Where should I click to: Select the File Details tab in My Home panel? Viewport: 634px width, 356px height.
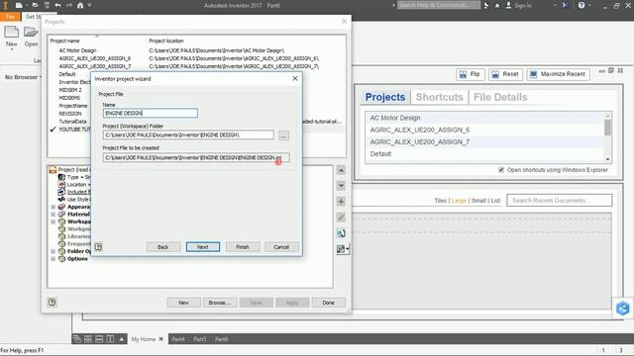(x=500, y=97)
